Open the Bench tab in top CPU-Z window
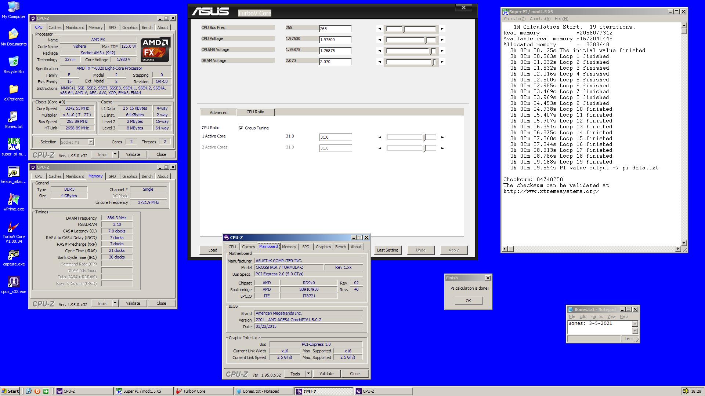This screenshot has width=705, height=396. click(147, 27)
